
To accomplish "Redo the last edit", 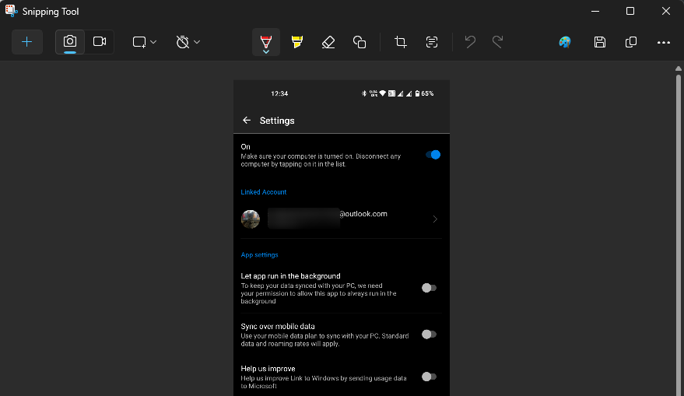I will pyautogui.click(x=497, y=42).
